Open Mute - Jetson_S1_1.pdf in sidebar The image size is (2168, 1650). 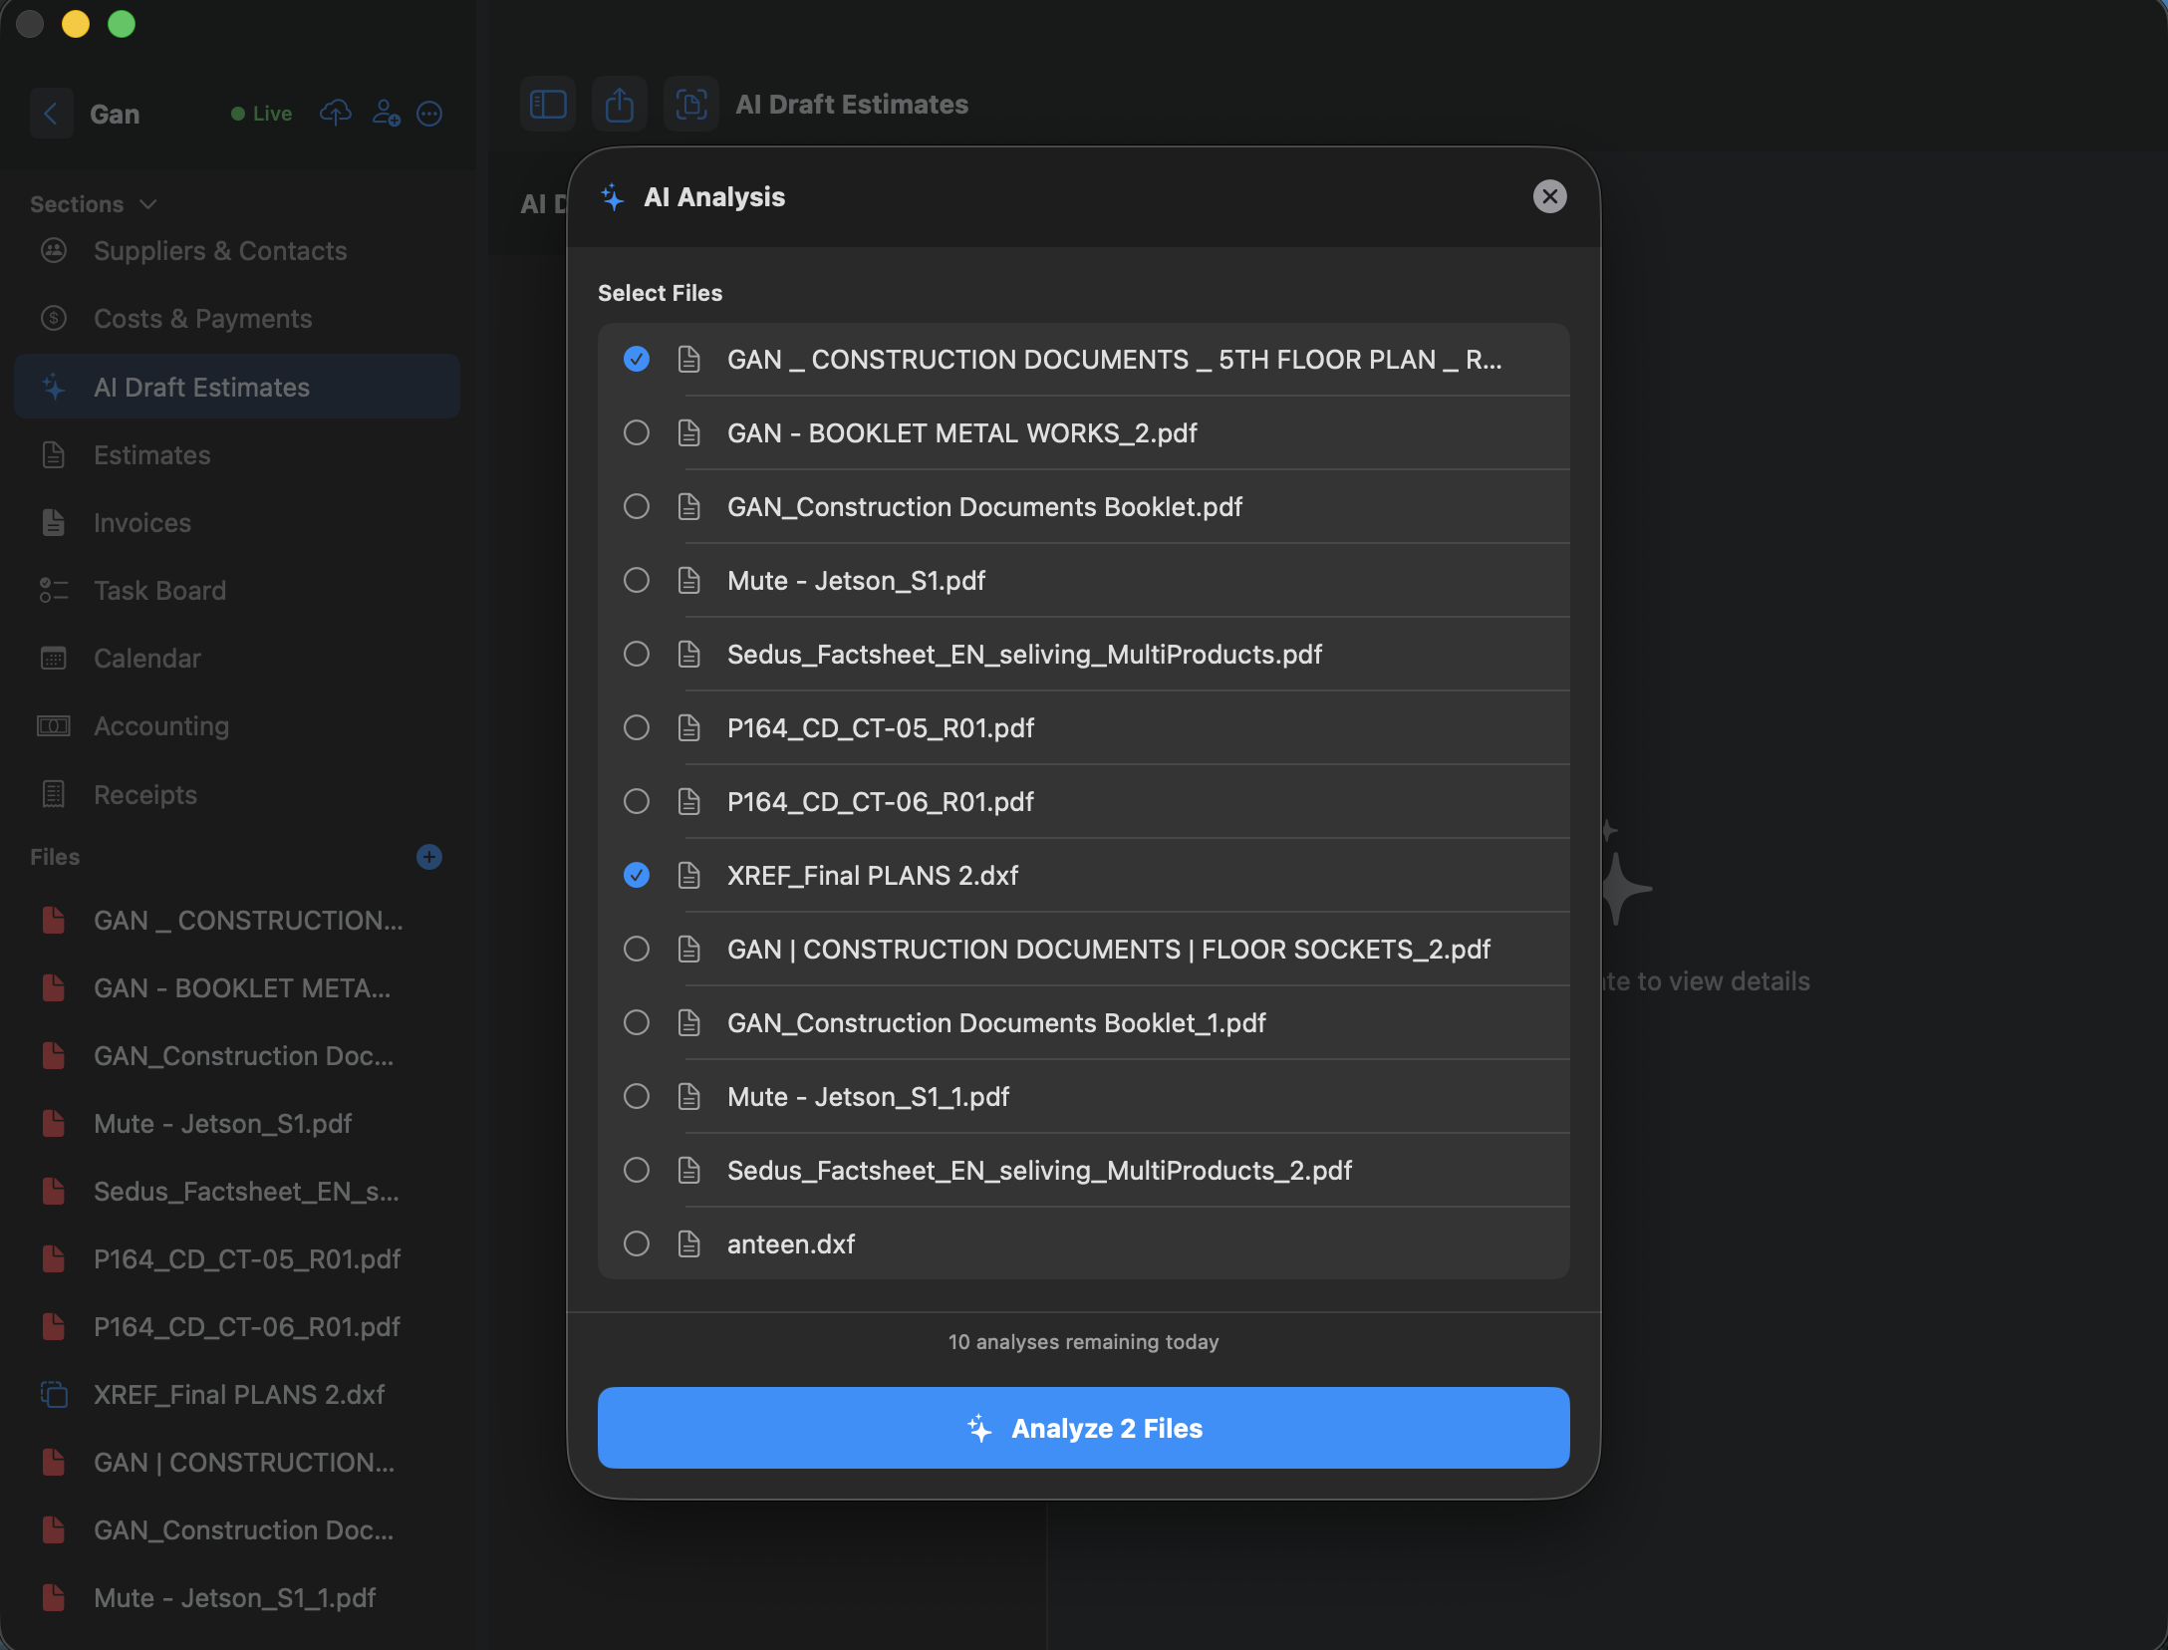coord(237,1598)
